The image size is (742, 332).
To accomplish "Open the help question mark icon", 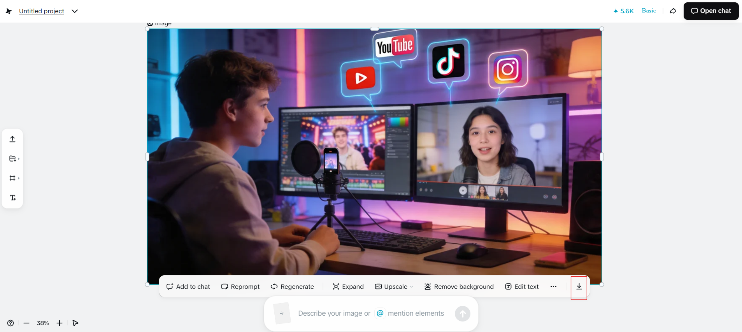I will pyautogui.click(x=11, y=323).
